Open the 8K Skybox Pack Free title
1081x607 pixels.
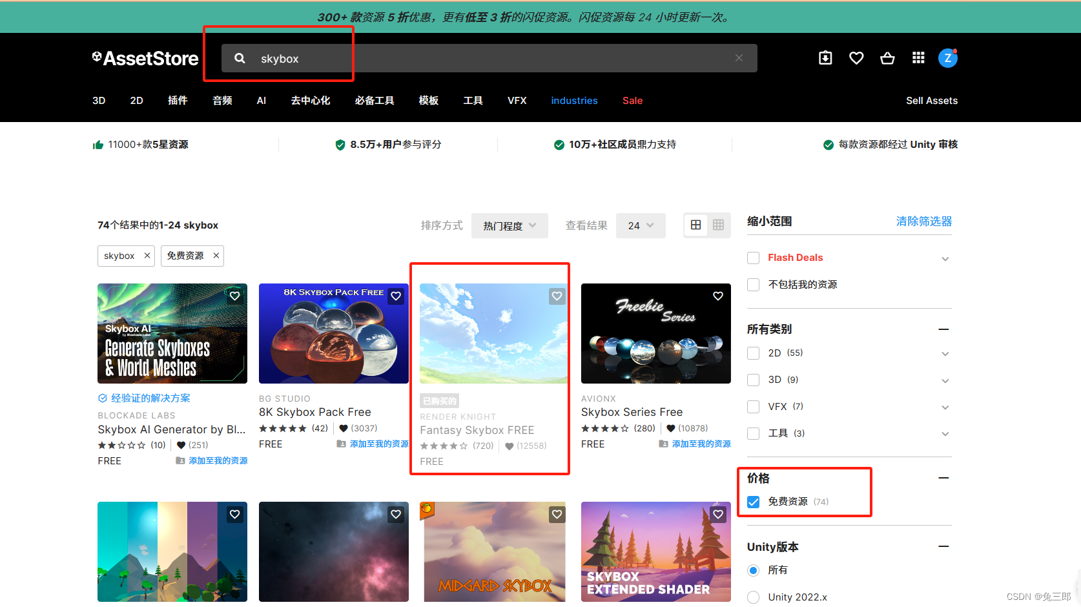tap(315, 412)
